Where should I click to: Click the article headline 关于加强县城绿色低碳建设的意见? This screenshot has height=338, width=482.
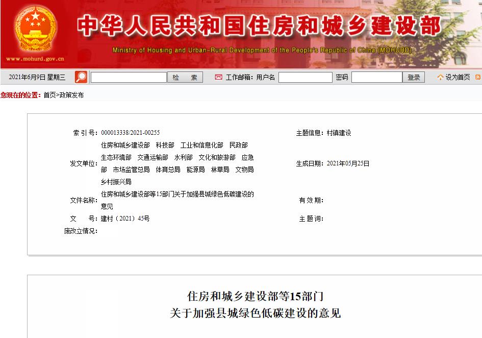pyautogui.click(x=255, y=313)
